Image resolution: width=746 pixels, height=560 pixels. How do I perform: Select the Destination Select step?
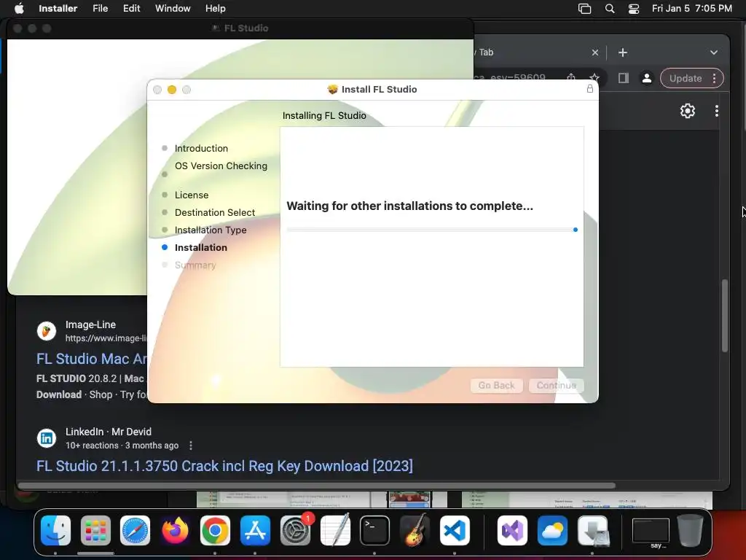tap(215, 212)
